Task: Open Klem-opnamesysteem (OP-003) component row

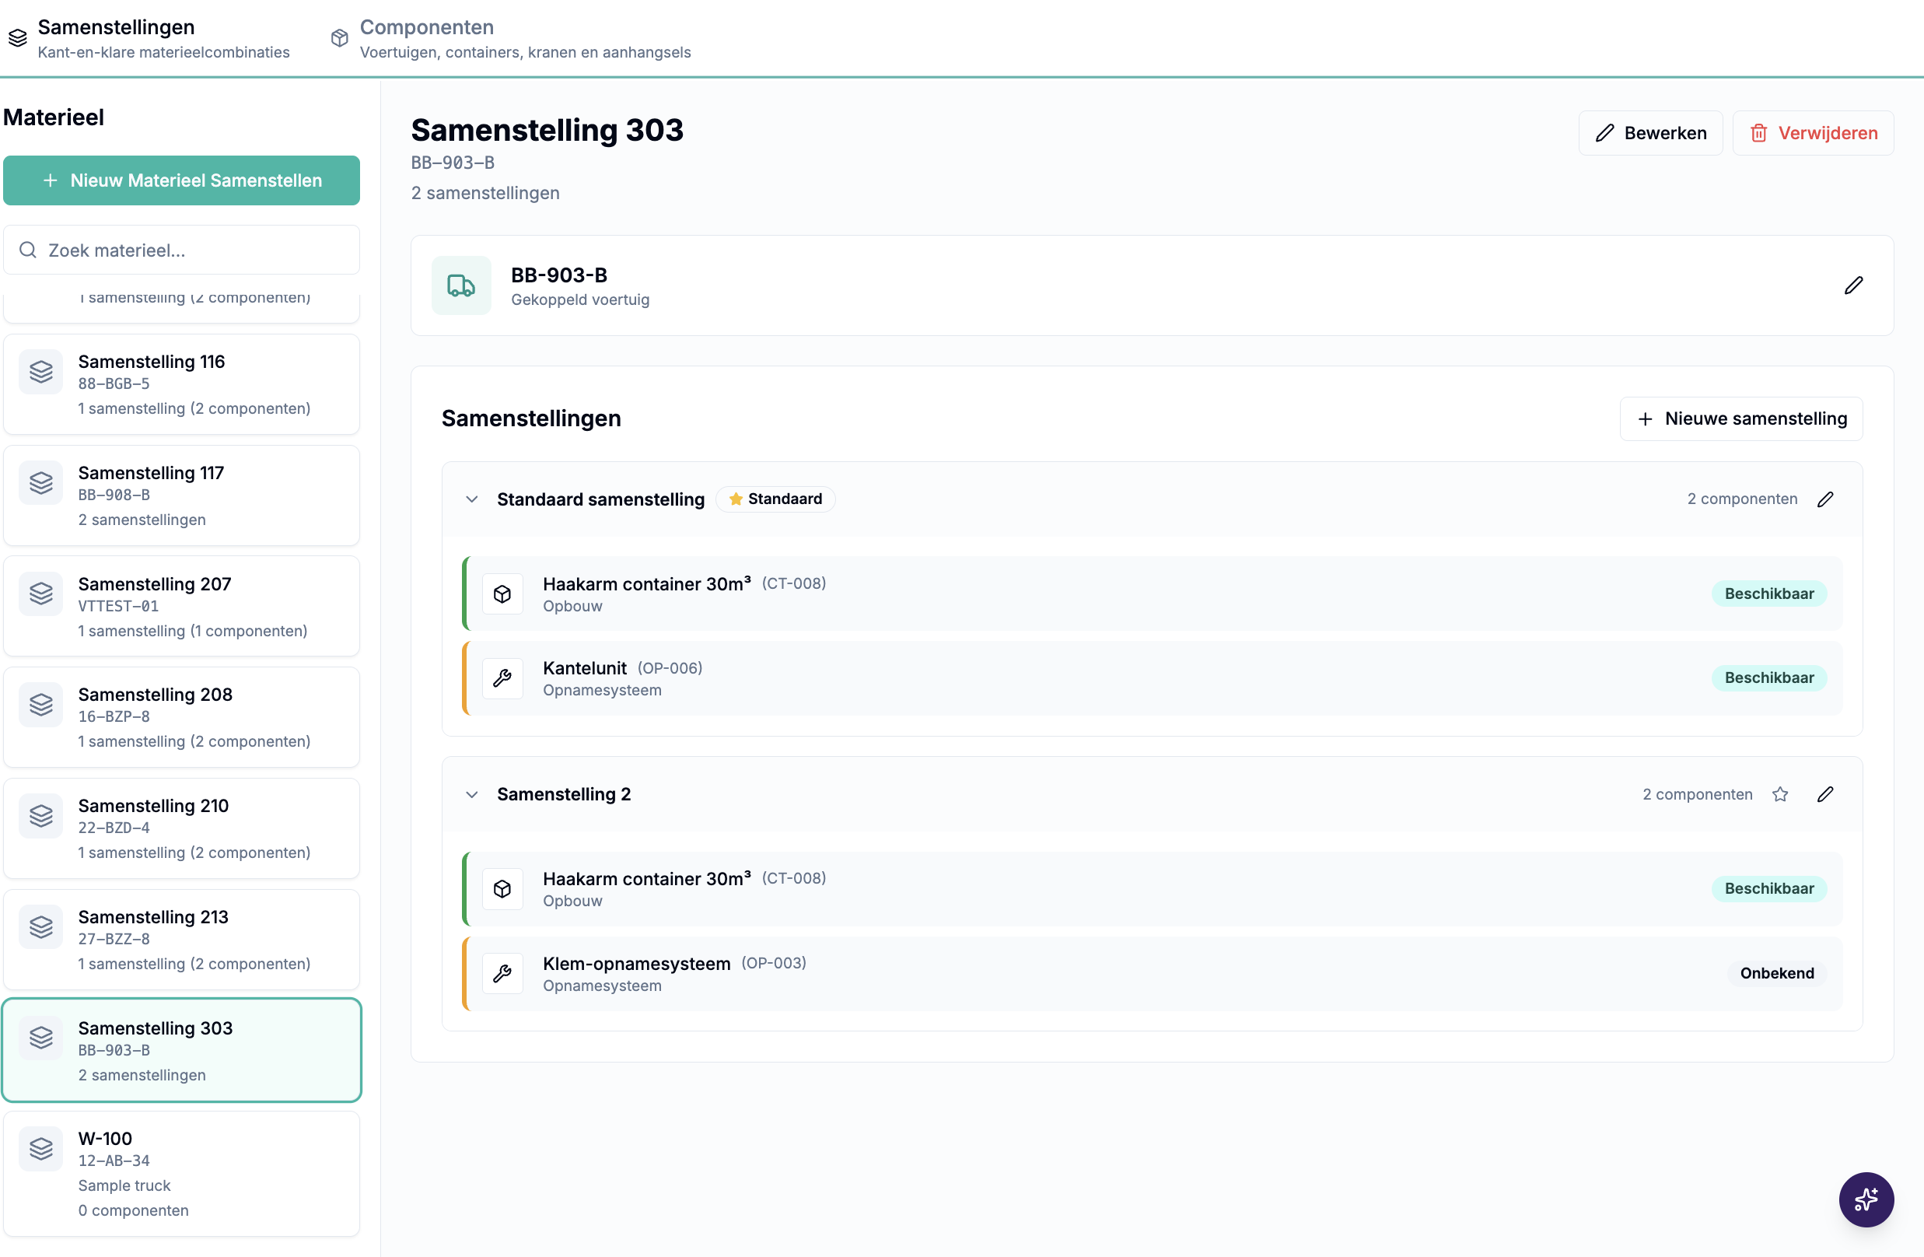Action: point(1152,973)
